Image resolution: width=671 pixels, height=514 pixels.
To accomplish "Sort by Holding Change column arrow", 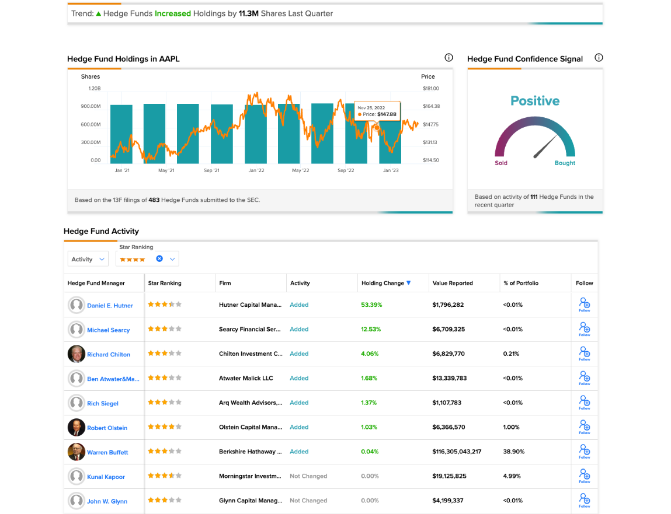I will point(409,282).
